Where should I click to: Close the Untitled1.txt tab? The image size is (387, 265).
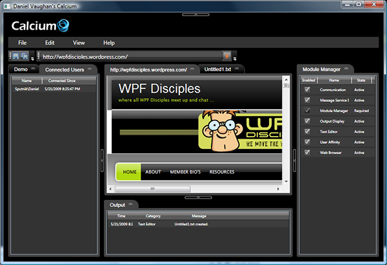[x=237, y=69]
